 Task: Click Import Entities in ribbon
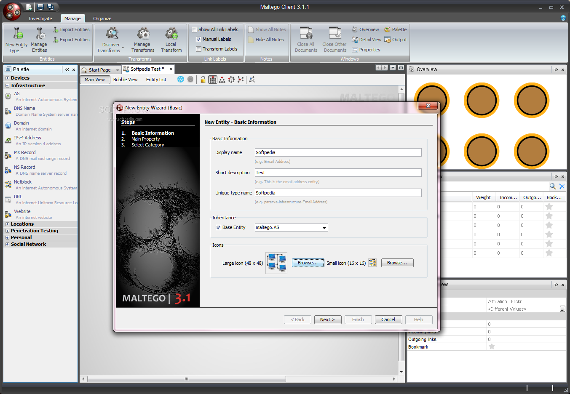pos(71,29)
